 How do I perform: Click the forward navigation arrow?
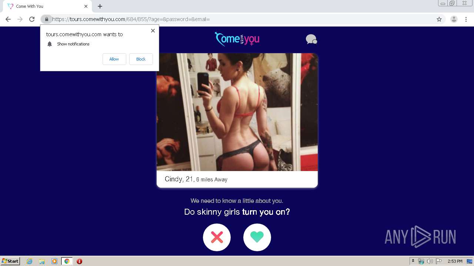point(20,19)
